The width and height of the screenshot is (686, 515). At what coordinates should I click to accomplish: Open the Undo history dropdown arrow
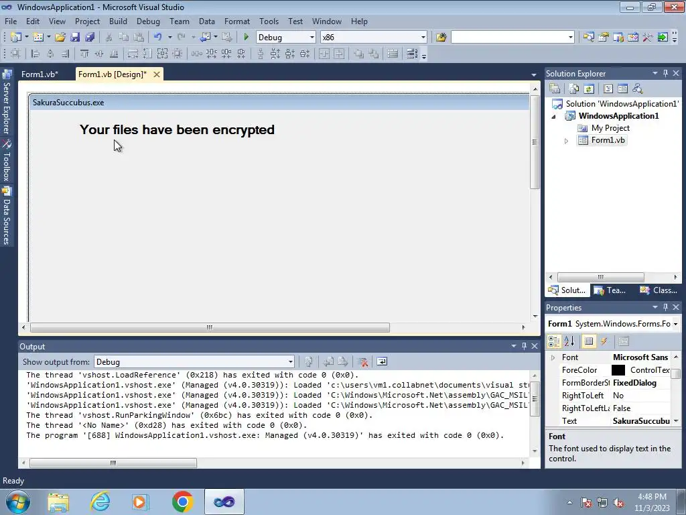(x=169, y=38)
